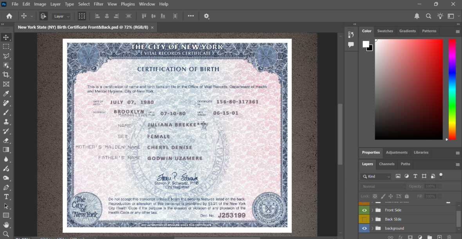Image resolution: width=462 pixels, height=239 pixels.
Task: Select the Type tool
Action: (x=6, y=196)
